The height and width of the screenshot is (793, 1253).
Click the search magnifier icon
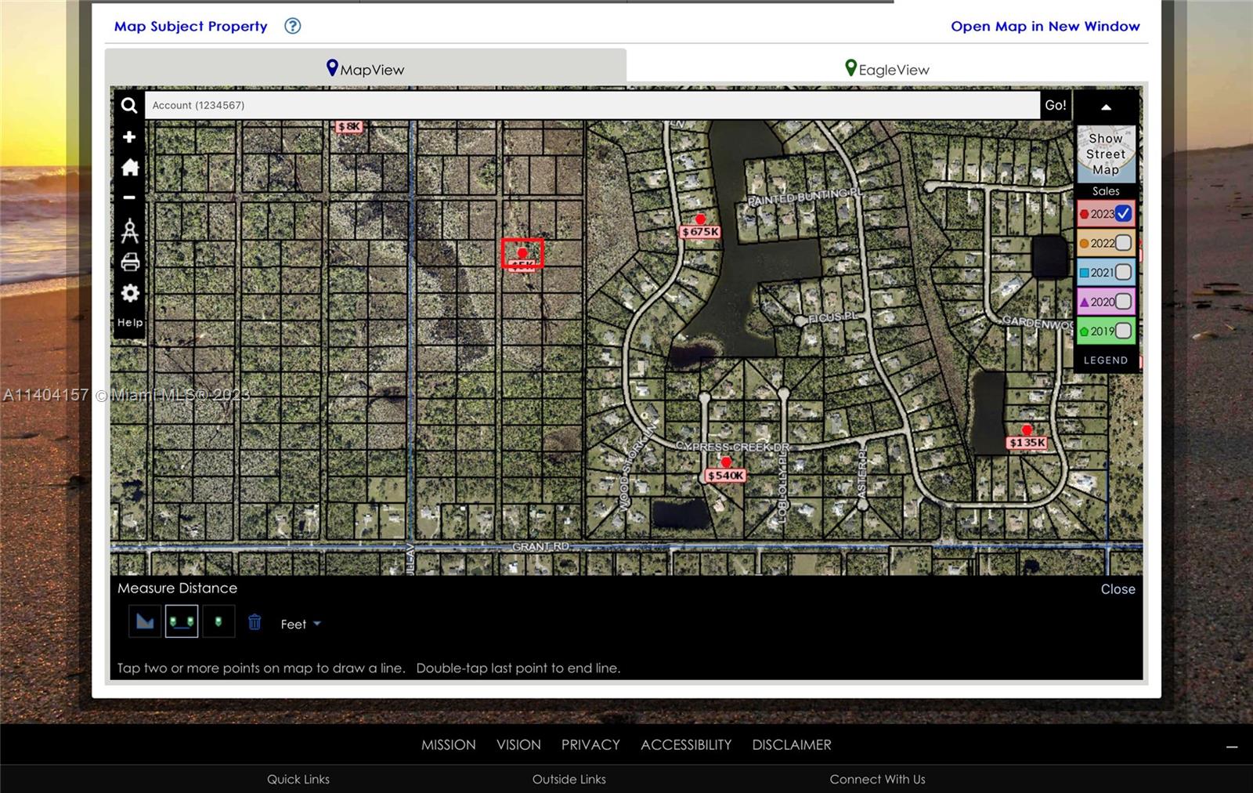pyautogui.click(x=129, y=105)
